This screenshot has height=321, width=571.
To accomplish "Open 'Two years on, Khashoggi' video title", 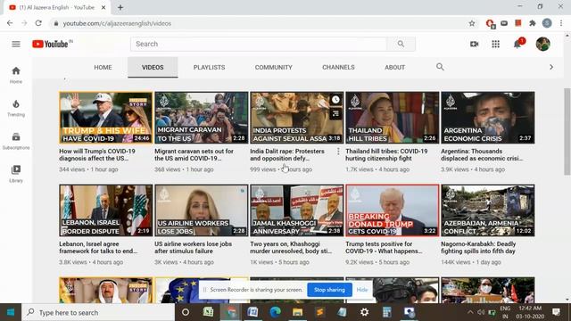I will click(291, 248).
